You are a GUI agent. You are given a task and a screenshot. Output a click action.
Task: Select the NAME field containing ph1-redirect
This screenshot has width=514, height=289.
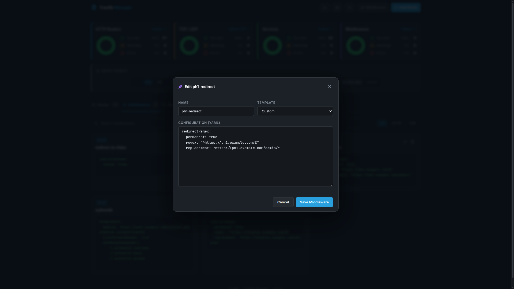click(216, 111)
